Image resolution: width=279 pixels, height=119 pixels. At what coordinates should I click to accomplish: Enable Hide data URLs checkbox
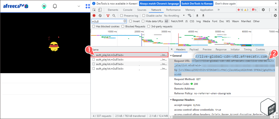[x=143, y=21]
